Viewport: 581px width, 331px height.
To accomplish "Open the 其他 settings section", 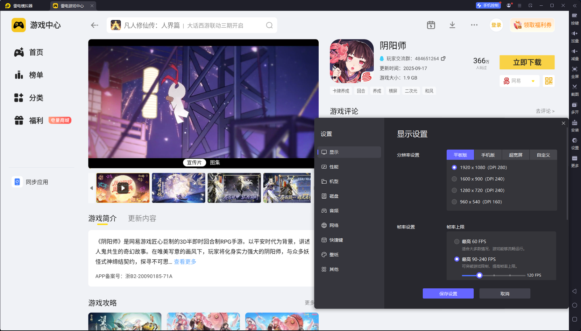I will click(x=349, y=269).
